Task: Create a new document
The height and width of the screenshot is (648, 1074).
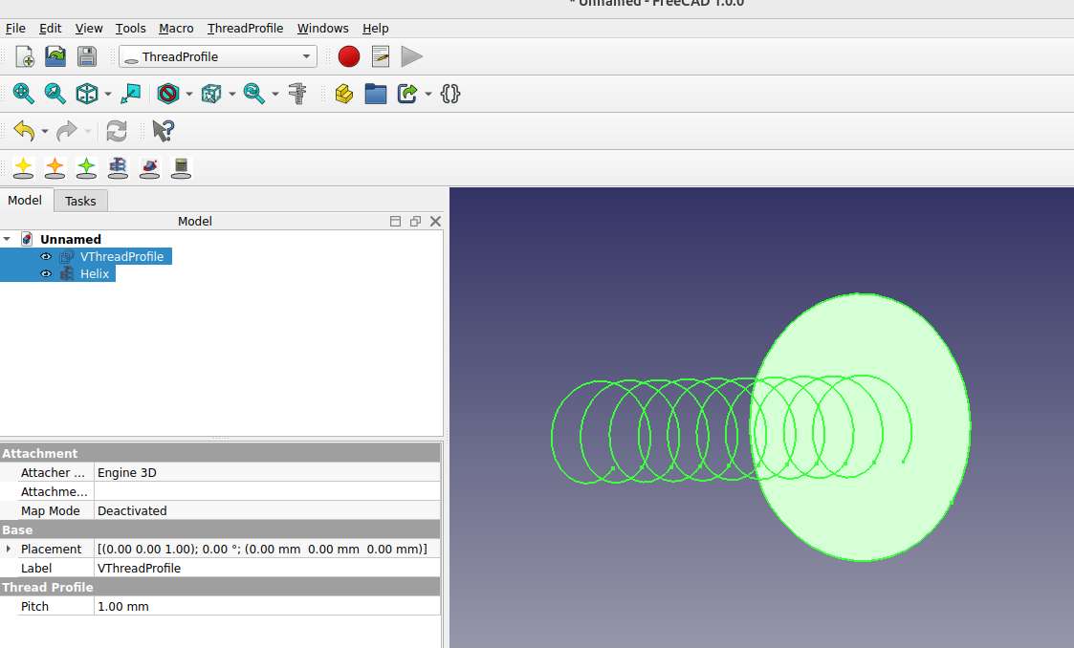Action: click(x=25, y=56)
